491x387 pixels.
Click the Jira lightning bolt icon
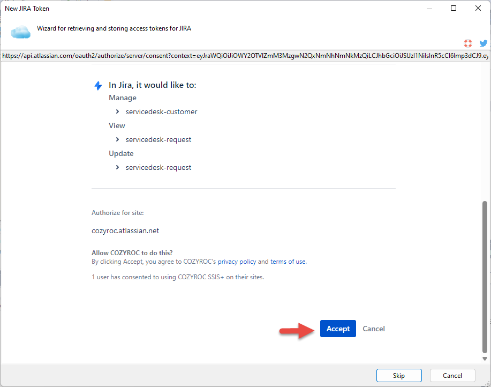99,86
